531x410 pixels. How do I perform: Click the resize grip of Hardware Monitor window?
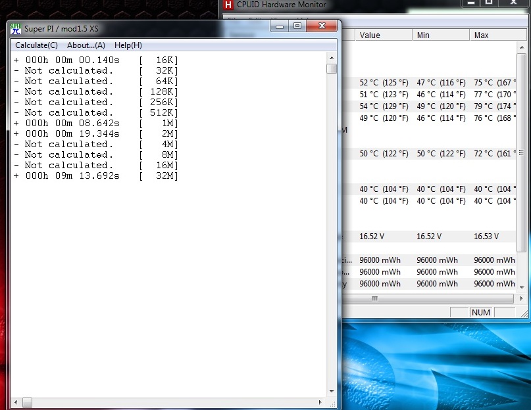[x=524, y=313]
